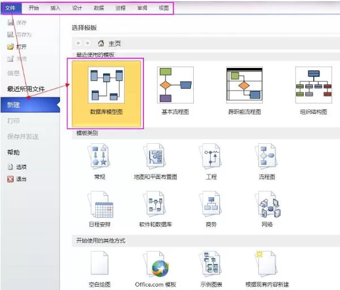Open the 数据 ribbon tab
Image resolution: width=340 pixels, height=290 pixels.
[x=99, y=8]
